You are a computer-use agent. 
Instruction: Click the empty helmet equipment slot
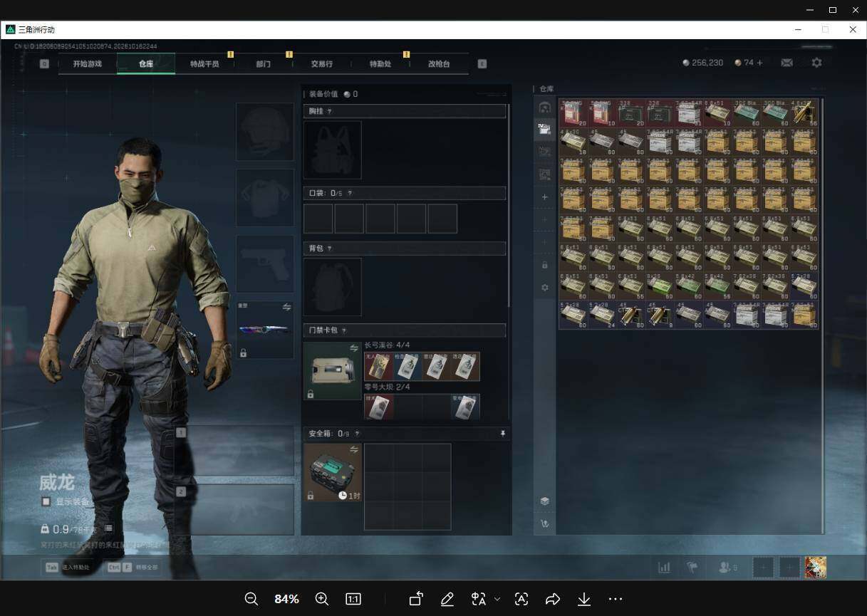(265, 132)
